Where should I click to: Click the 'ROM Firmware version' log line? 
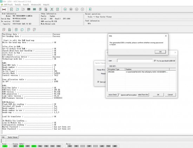point(32,98)
